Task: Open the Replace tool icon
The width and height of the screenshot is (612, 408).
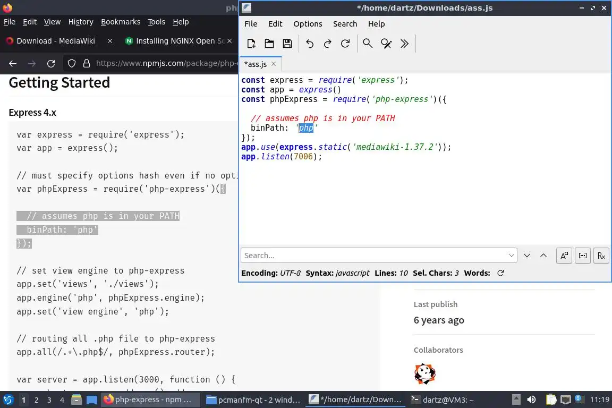Action: click(386, 44)
